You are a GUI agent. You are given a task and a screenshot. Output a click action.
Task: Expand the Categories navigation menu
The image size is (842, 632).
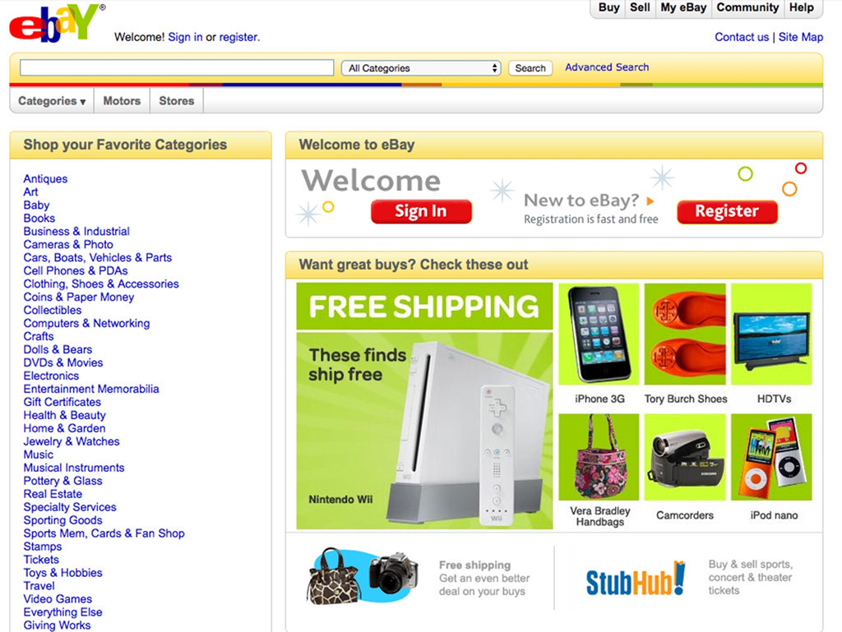tap(52, 101)
